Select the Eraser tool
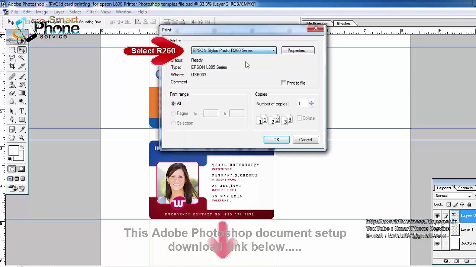Viewport: 476px width, 267px height. point(12,93)
